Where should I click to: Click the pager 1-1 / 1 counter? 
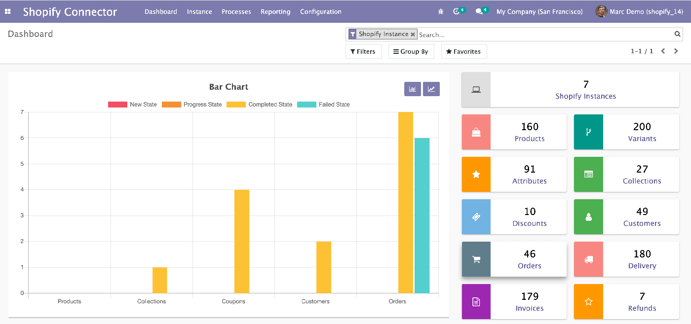642,51
